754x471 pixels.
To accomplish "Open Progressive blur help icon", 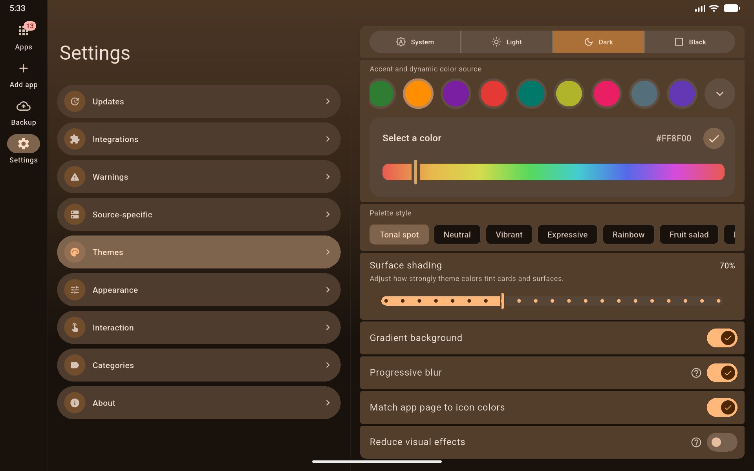I will [x=696, y=373].
